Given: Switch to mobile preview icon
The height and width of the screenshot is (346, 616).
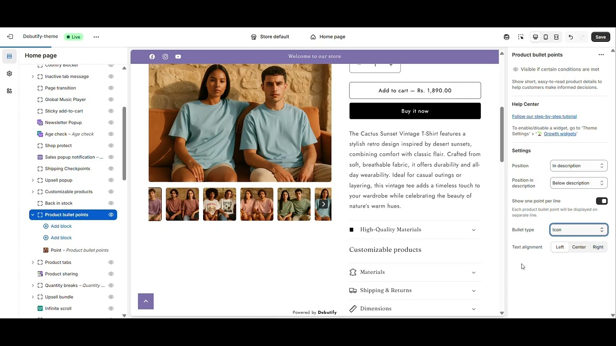Looking at the screenshot, I should [546, 37].
